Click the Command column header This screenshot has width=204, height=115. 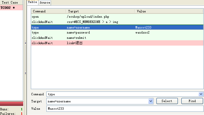coord(48,11)
